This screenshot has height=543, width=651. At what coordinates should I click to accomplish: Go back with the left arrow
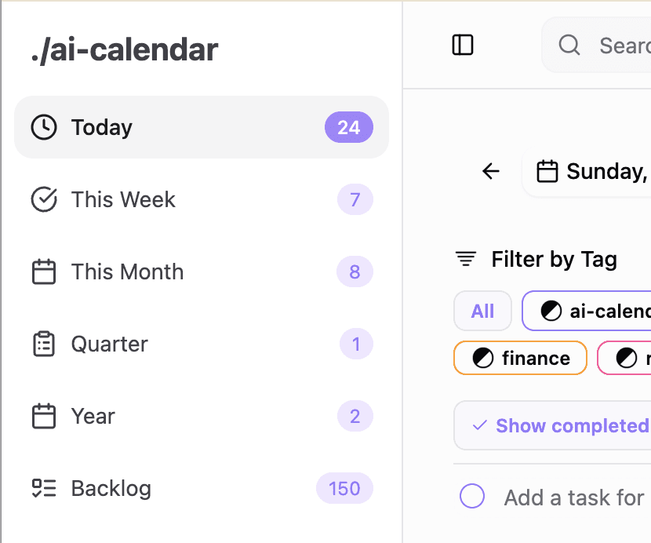point(491,171)
